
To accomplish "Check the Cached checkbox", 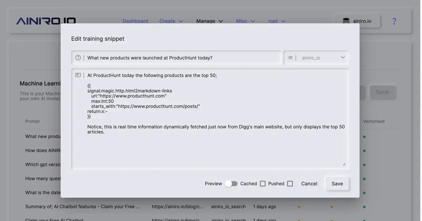I will pos(263,183).
